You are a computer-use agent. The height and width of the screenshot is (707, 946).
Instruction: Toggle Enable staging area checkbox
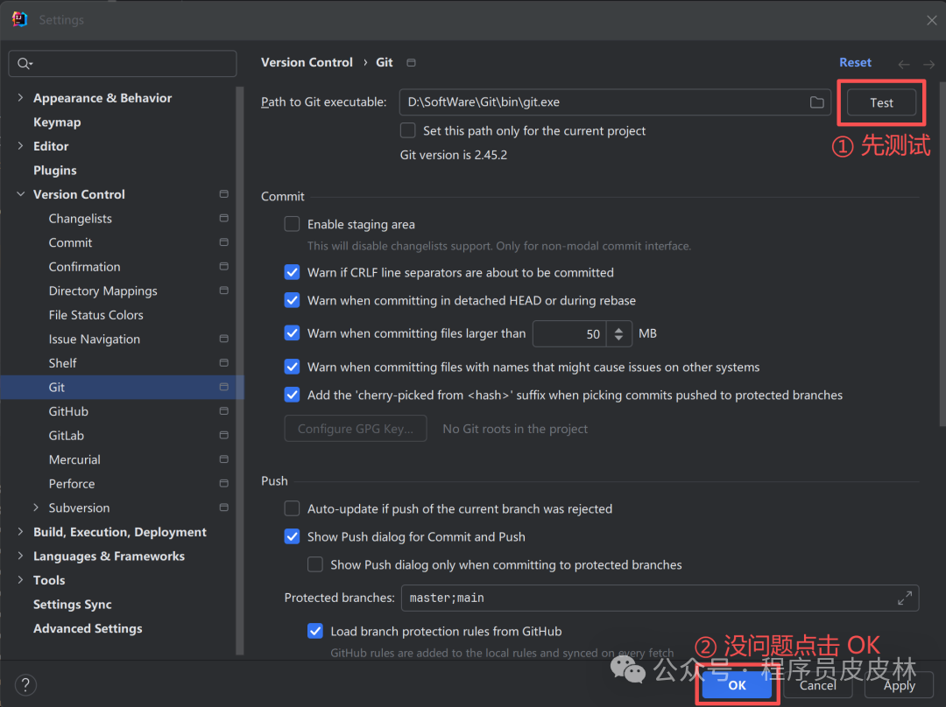tap(292, 224)
